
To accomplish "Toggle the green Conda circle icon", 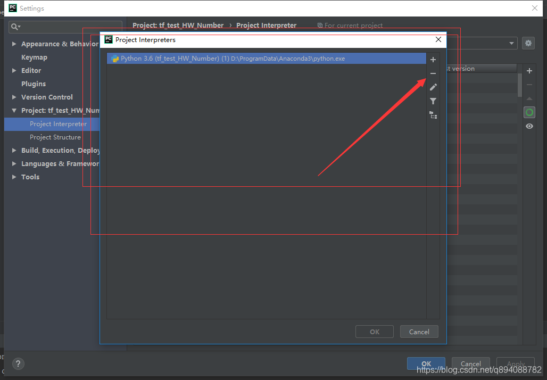I will 529,112.
